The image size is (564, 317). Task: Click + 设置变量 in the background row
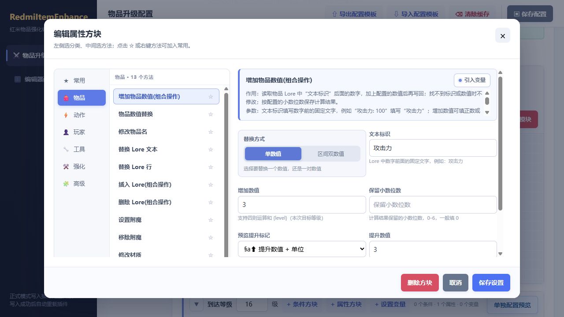coord(390,304)
